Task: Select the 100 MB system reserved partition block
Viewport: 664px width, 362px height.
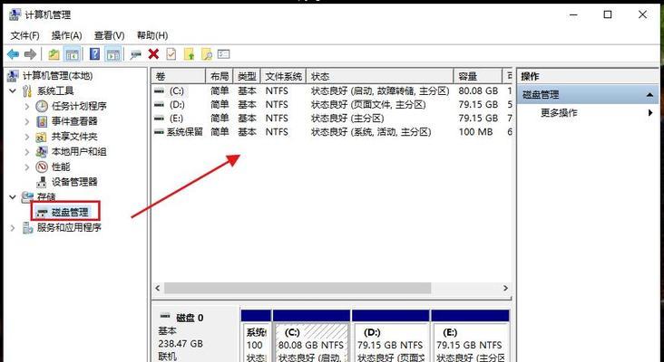Action: [256, 342]
